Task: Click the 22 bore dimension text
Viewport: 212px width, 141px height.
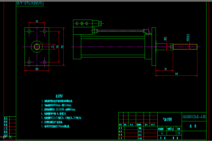Action: [x=52, y=47]
